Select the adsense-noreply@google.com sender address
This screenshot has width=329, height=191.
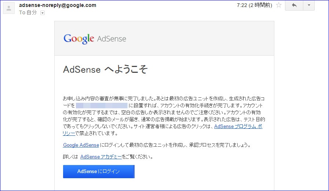tap(58, 5)
